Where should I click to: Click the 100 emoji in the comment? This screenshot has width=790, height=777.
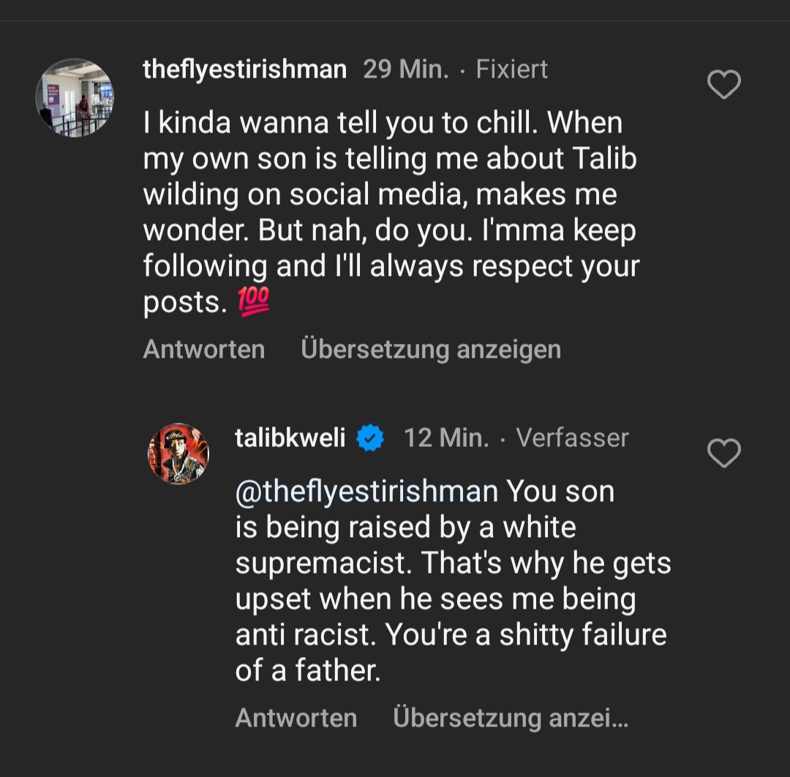pos(254,301)
